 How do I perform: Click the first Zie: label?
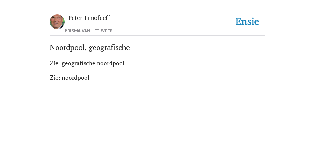[x=55, y=63]
